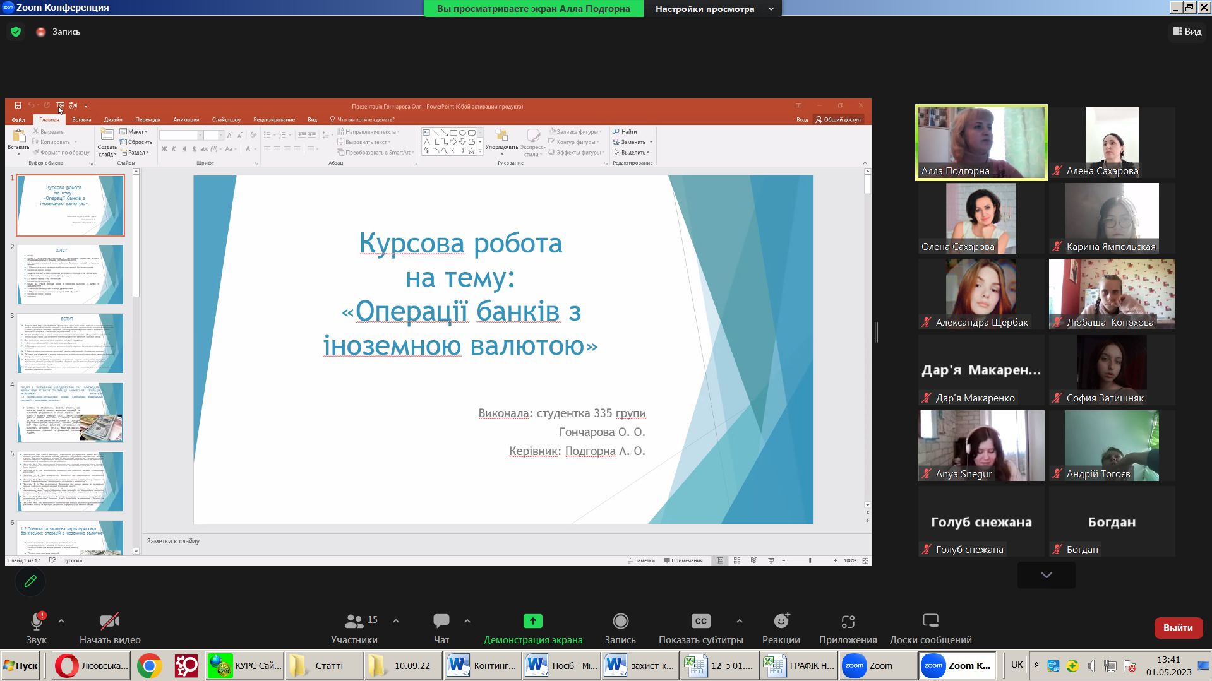Select Slide Sorter view icon in status bar

click(x=737, y=560)
